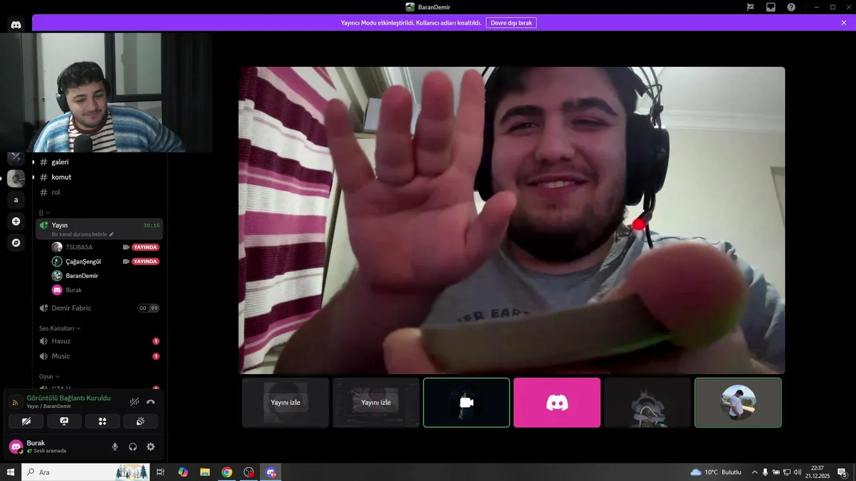Open clock showing 22:37 in taskbar
Viewport: 856px width, 481px height.
point(817,472)
